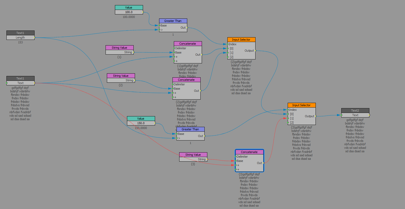
Task: Select the Greater Than node fed by 150.0
Action: [190, 129]
